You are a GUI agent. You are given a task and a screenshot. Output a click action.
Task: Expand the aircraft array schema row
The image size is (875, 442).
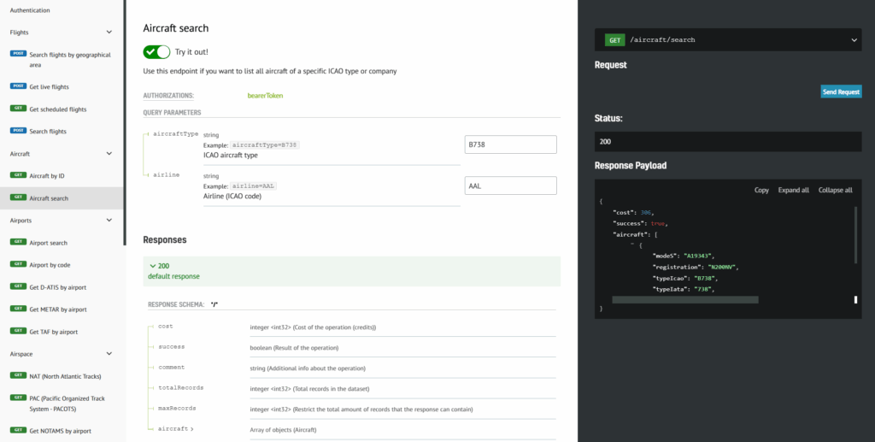point(176,429)
